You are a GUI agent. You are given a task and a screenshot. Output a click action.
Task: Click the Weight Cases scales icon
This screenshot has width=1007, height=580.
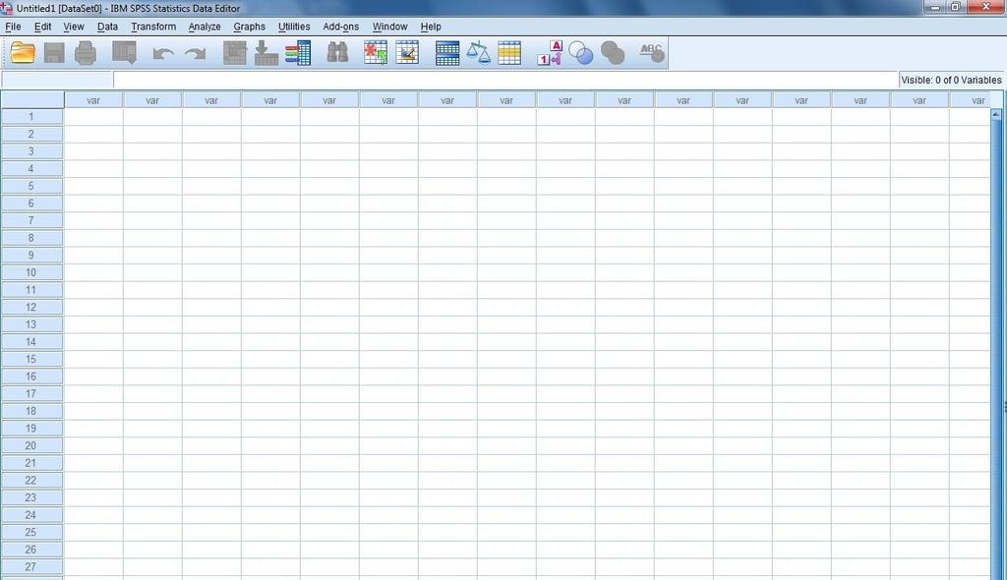(x=479, y=53)
